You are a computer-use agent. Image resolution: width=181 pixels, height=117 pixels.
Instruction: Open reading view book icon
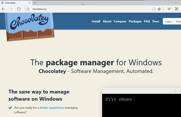pos(154,9)
